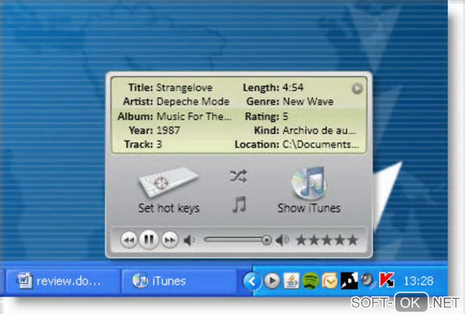Click the Java coffee cup tray icon
465x314 pixels.
[x=291, y=280]
